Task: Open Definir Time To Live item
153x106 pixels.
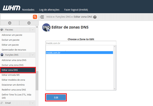Action: (x=16, y=96)
